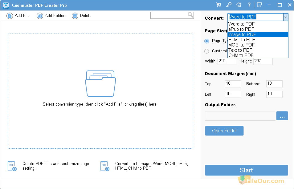This screenshot has width=294, height=189.
Task: Click the Add Folder label
Action: (x=55, y=16)
